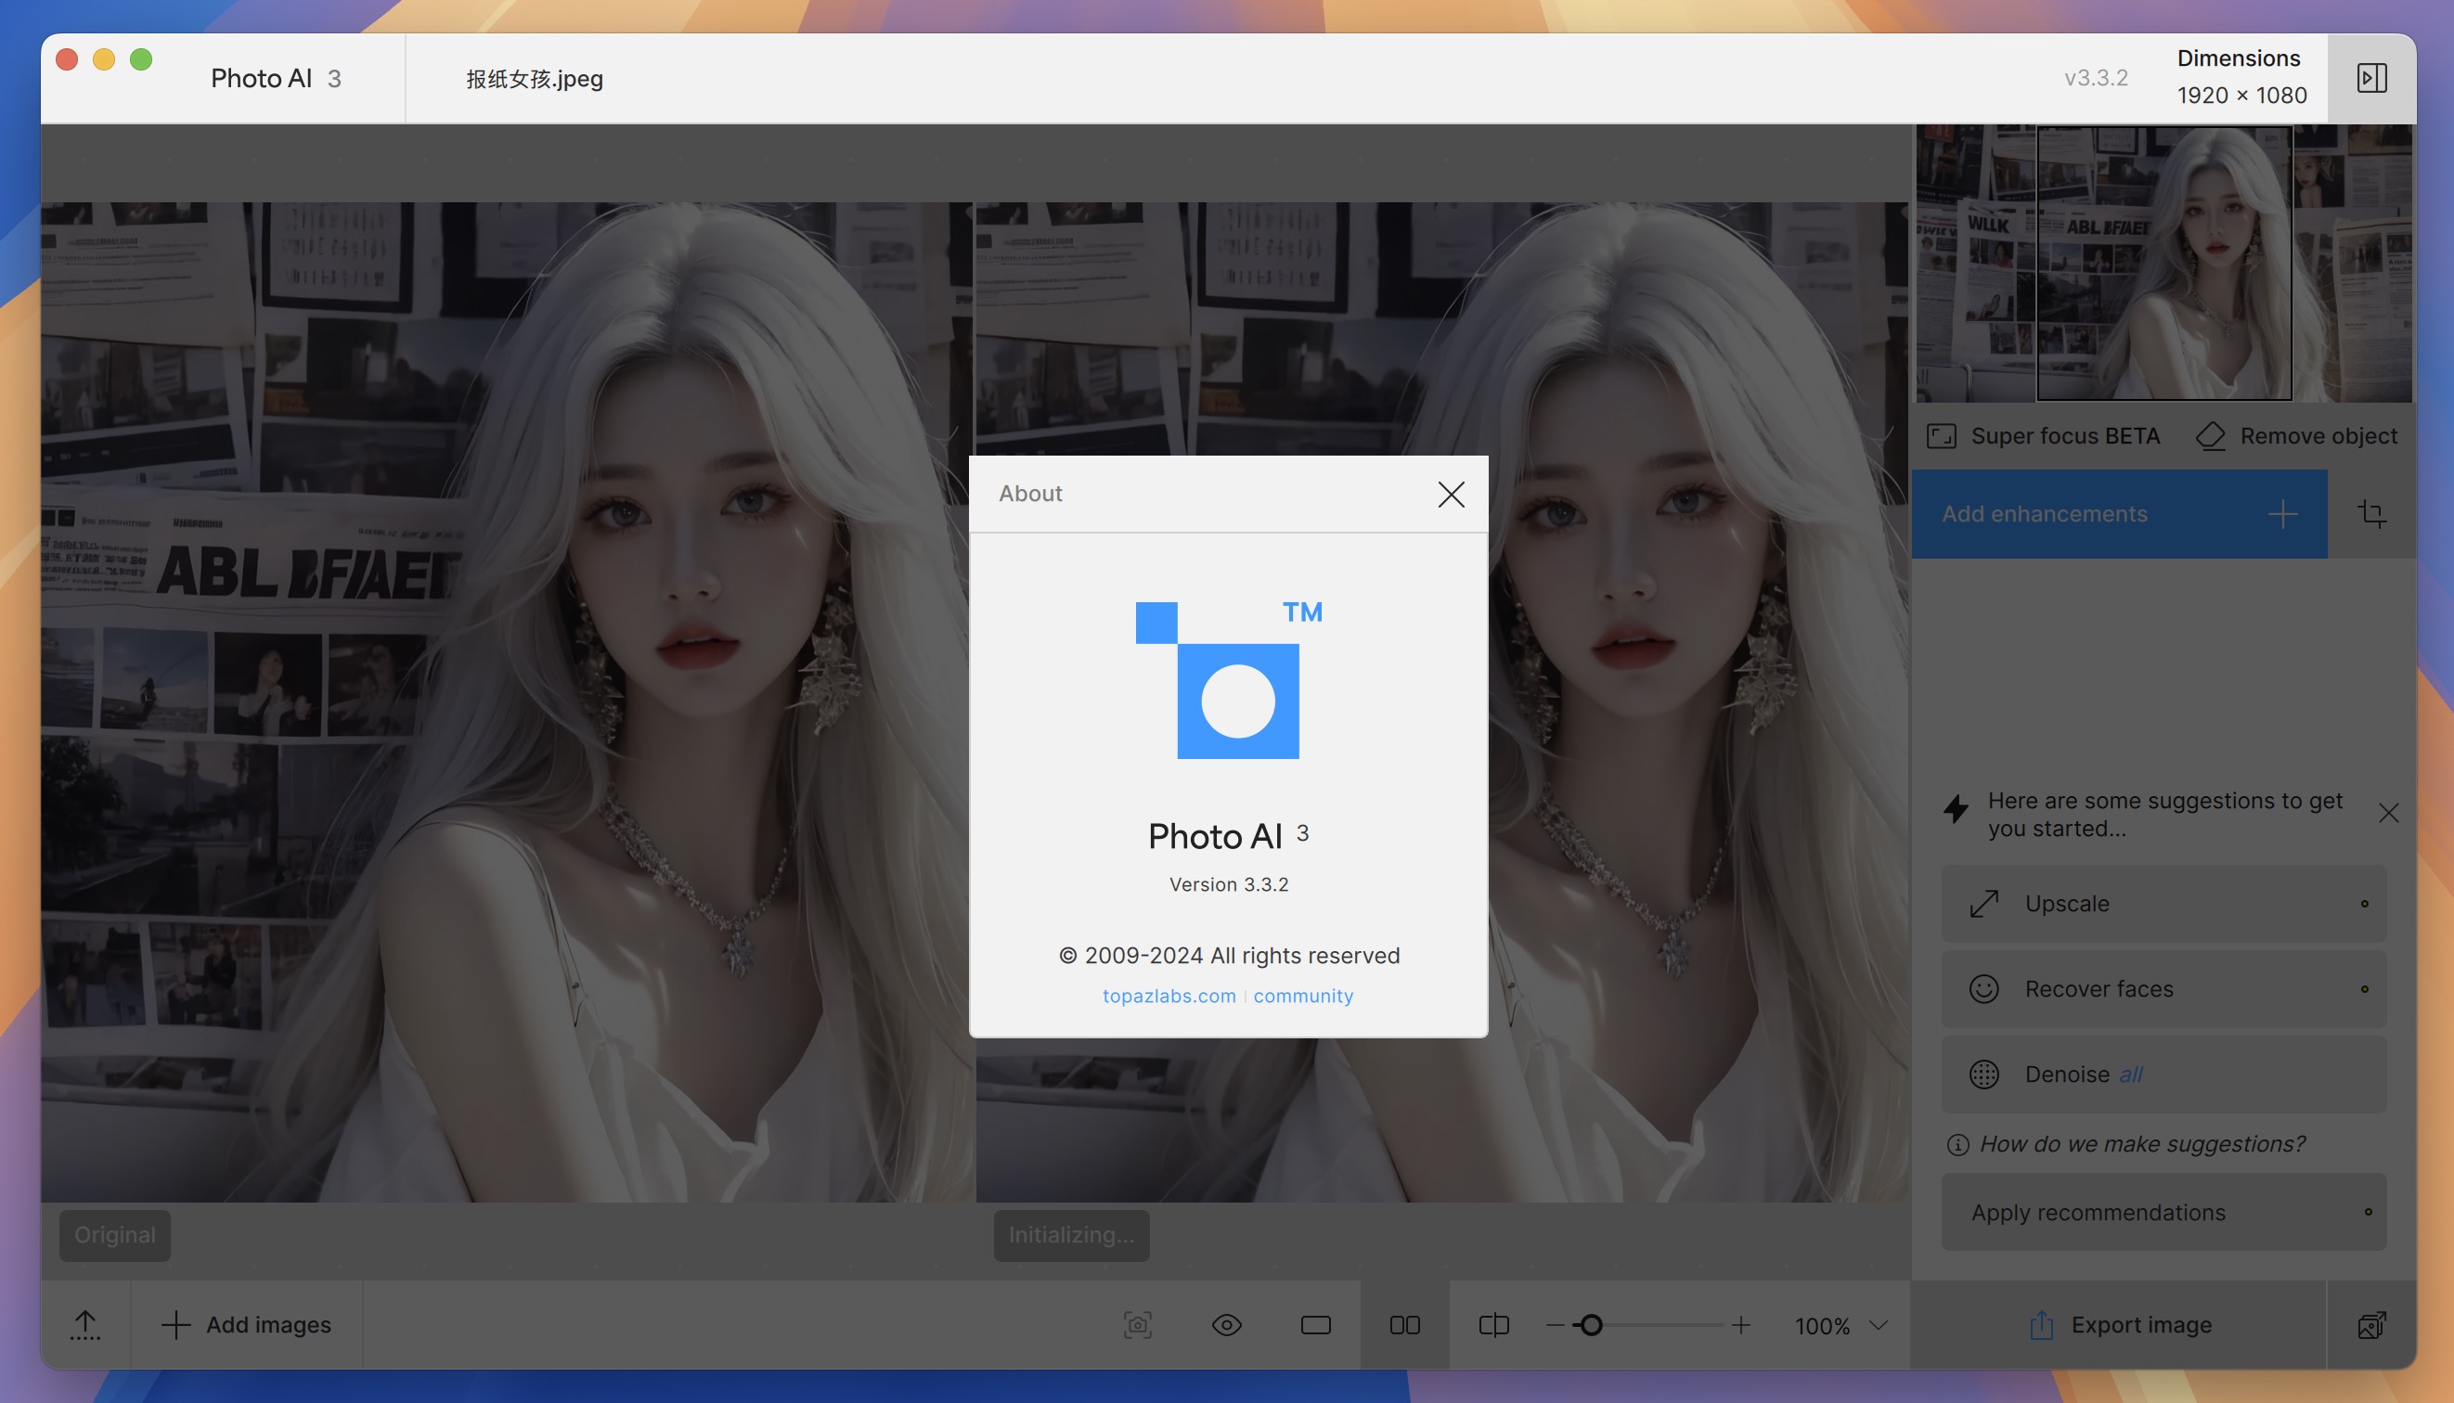
Task: Click the plus icon in Add enhancements
Action: pos(2281,515)
